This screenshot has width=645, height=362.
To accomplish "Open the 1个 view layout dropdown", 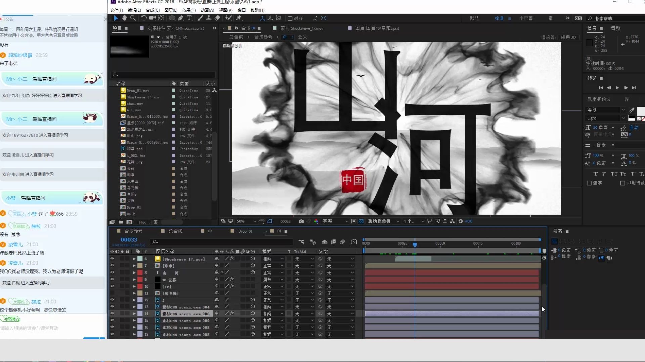I will pos(414,221).
